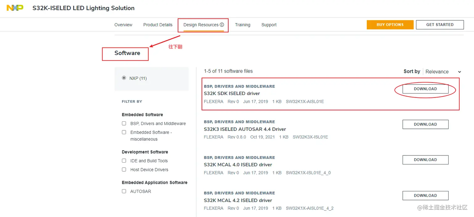Open the Support tab

(269, 25)
